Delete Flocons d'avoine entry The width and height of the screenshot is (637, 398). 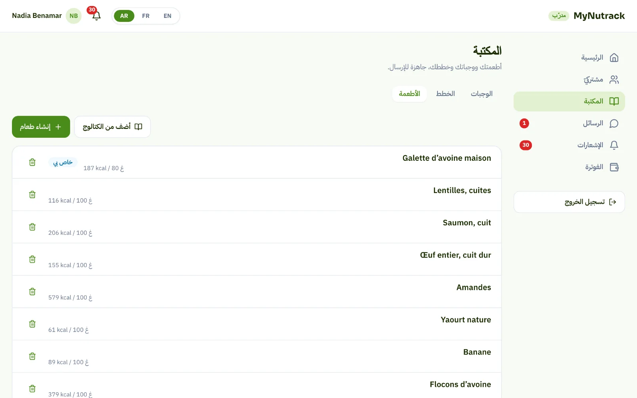[x=32, y=388]
